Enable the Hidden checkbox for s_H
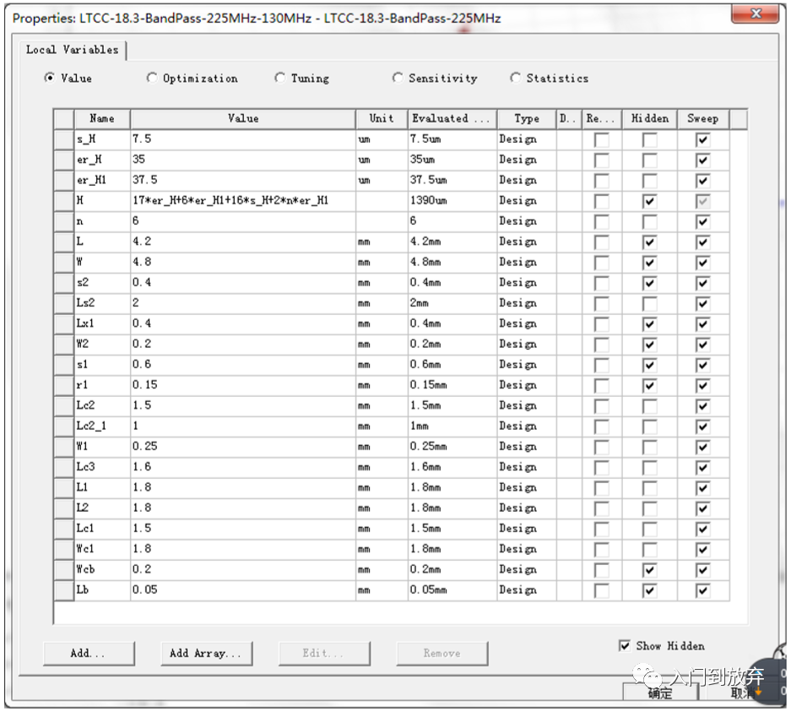This screenshot has height=712, width=791. click(649, 139)
